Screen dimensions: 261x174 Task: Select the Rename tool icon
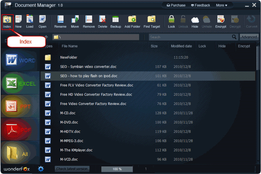[60, 19]
